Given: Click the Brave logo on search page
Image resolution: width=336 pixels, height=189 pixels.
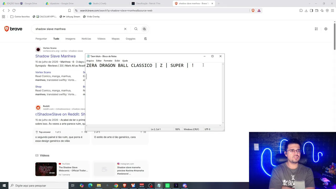Looking at the screenshot, I should pyautogui.click(x=13, y=29).
